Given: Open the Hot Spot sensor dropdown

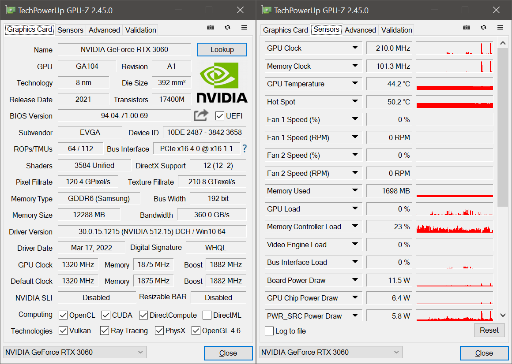Looking at the screenshot, I should click(355, 101).
